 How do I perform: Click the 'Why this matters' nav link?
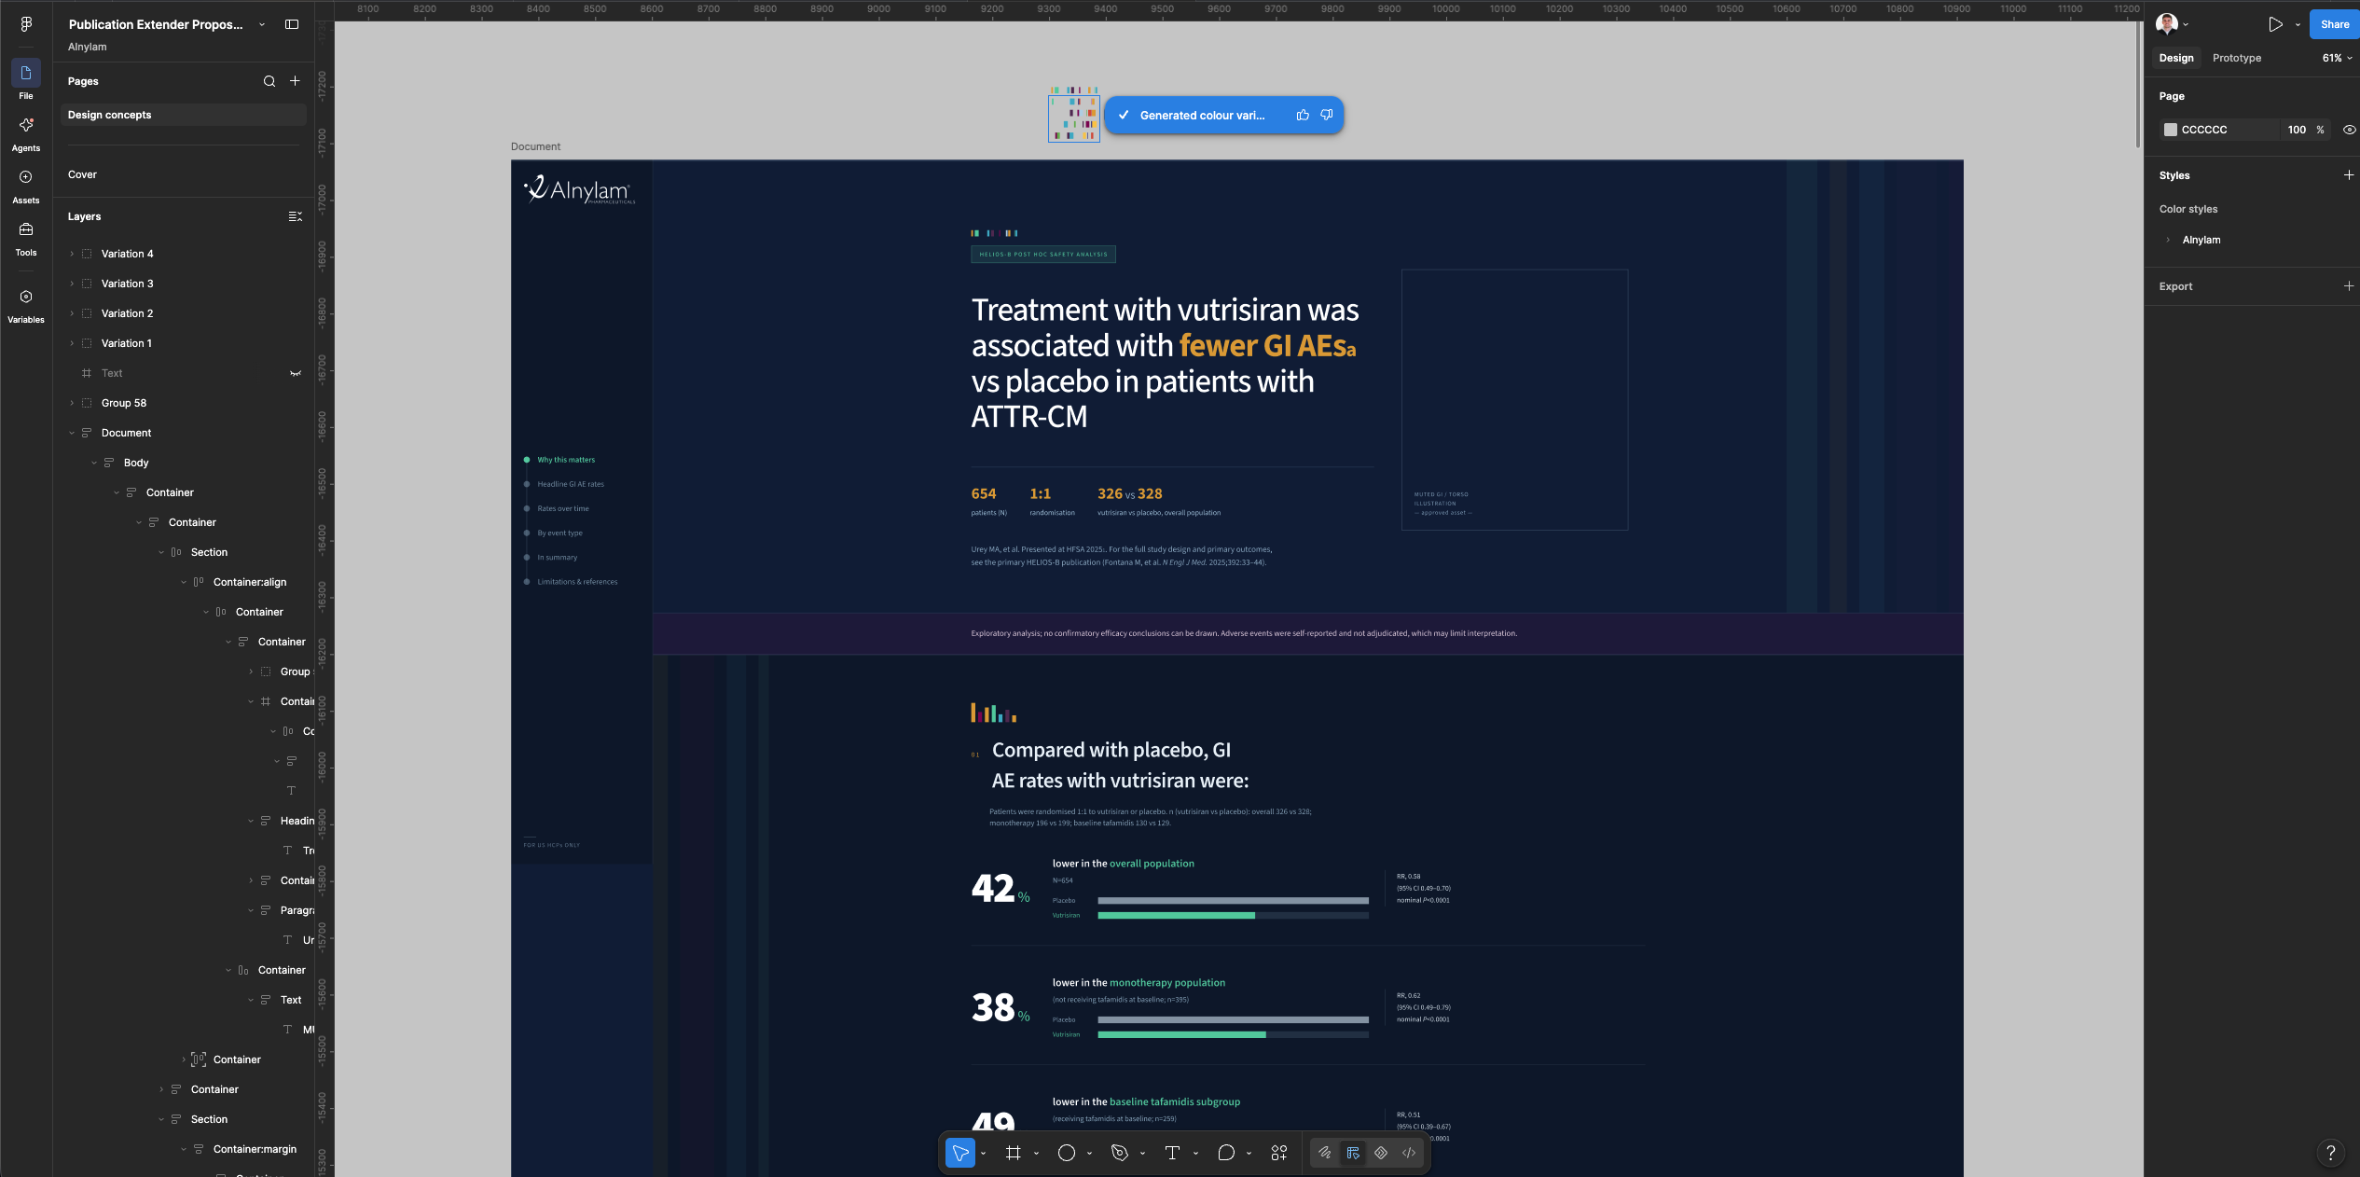(x=566, y=460)
